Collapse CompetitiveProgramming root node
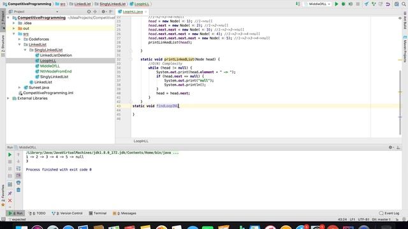408x229 pixels. click(x=8, y=18)
